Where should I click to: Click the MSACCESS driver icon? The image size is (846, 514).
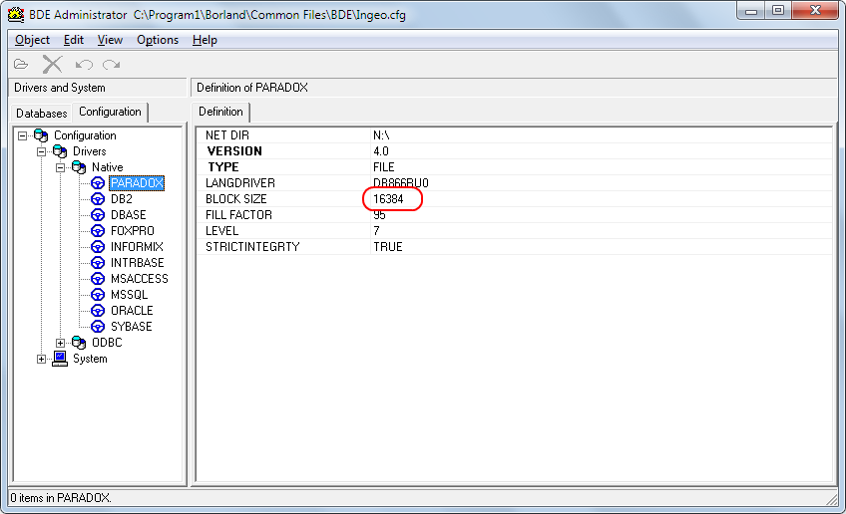click(x=98, y=279)
